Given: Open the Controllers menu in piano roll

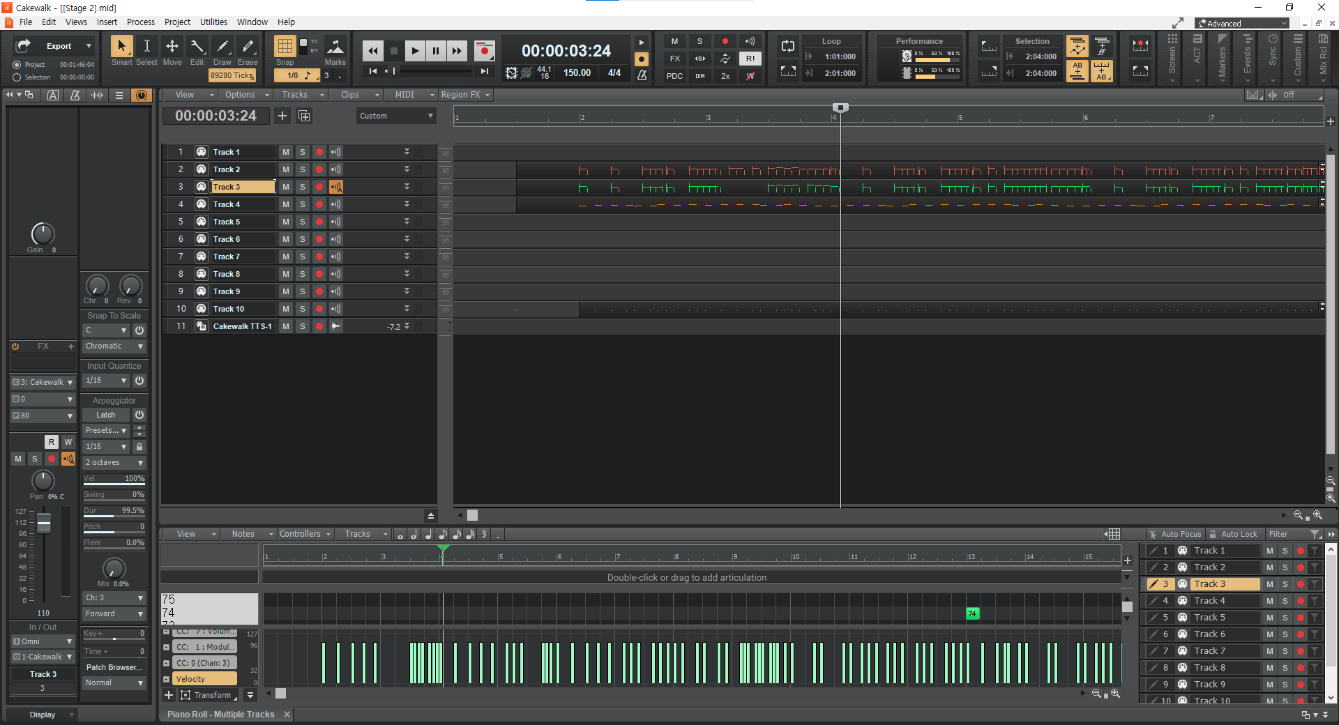Looking at the screenshot, I should click(305, 534).
